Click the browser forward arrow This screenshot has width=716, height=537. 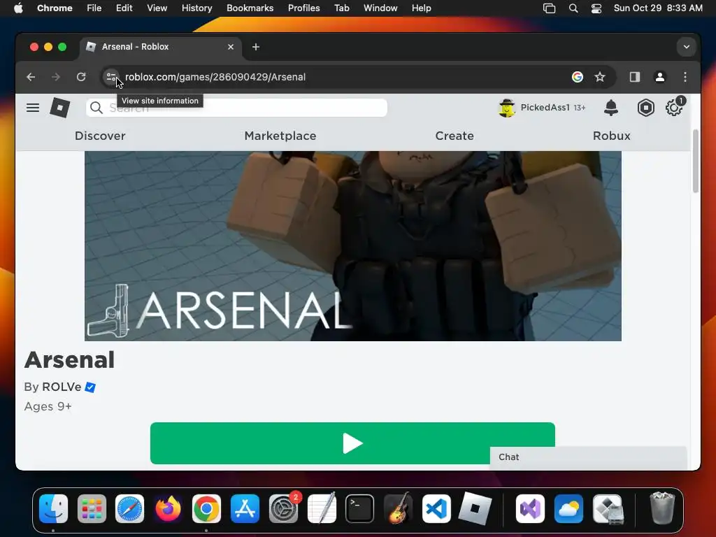[56, 77]
